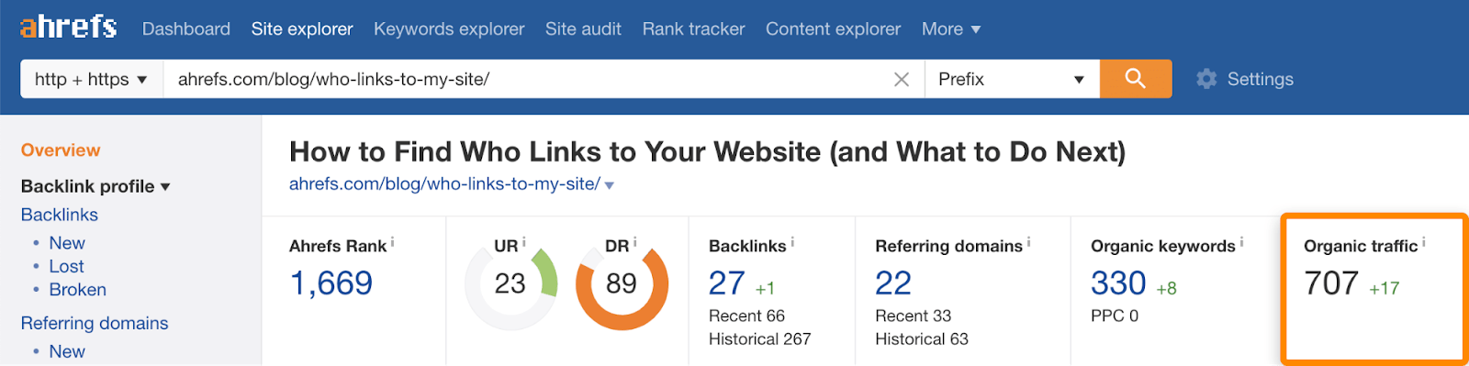Click the info icon next to Organic keywords
Viewport: 1469px width, 366px height.
pos(1241,242)
